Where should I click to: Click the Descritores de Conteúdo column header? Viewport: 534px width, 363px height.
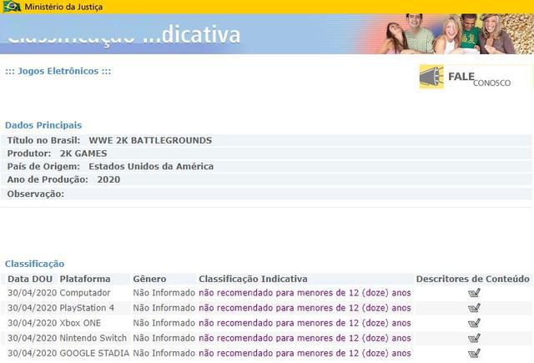(473, 279)
